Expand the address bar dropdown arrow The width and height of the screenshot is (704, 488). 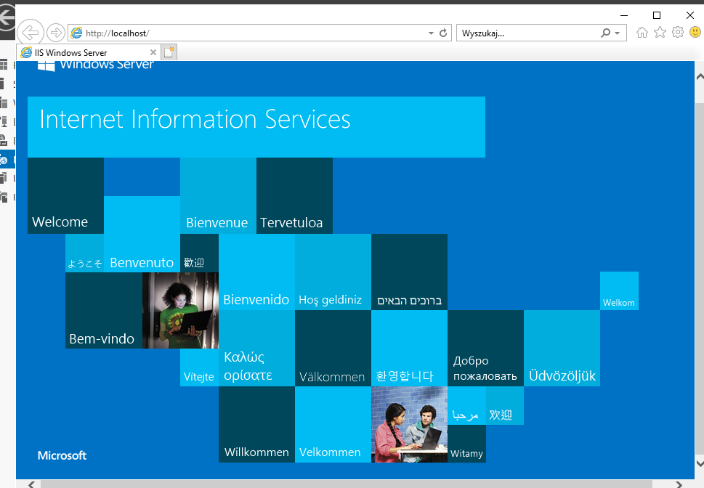click(x=430, y=33)
